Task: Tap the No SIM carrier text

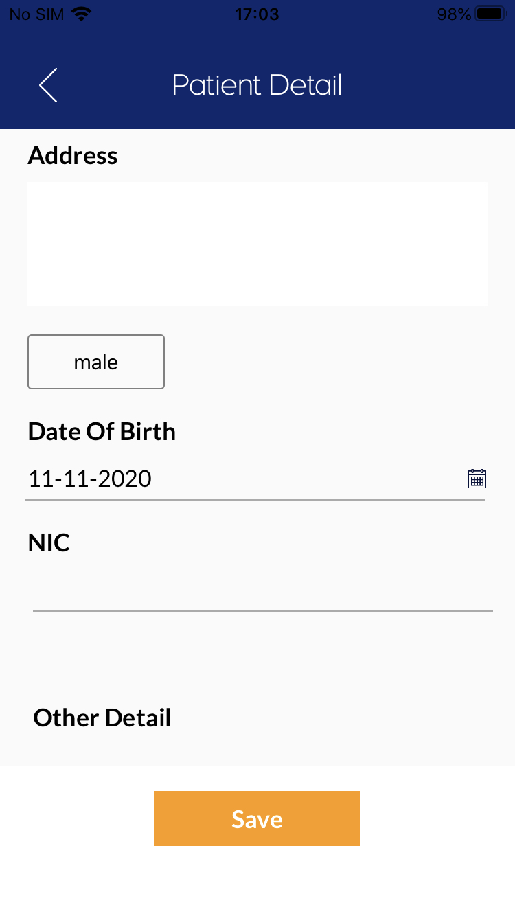Action: click(36, 14)
